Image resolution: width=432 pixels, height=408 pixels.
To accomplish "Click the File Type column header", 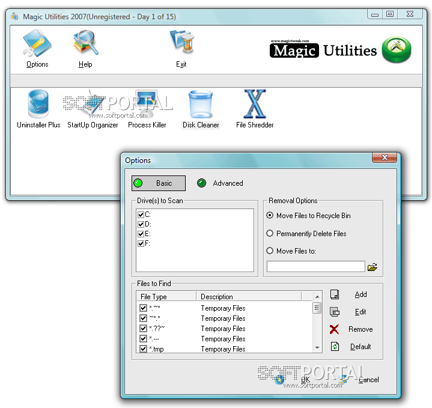I will [166, 296].
